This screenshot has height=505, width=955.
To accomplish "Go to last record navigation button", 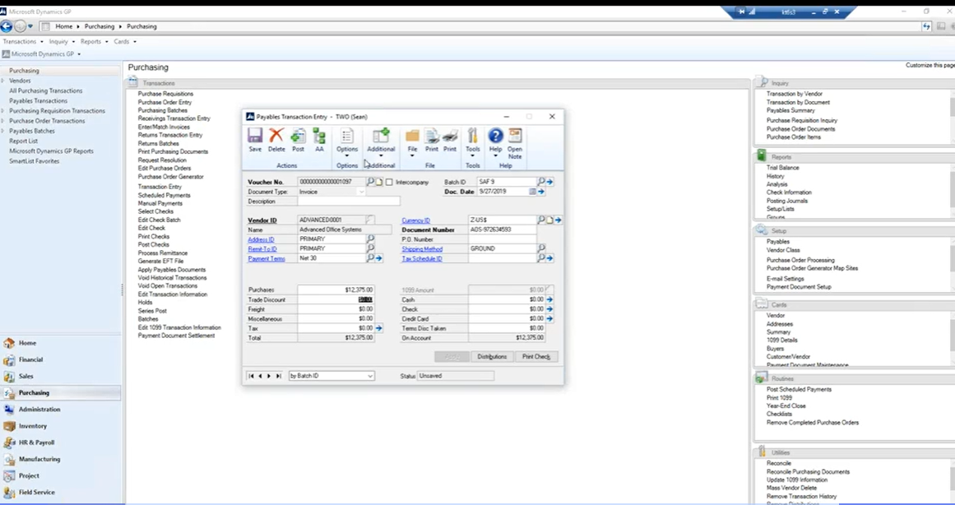I will pyautogui.click(x=278, y=376).
